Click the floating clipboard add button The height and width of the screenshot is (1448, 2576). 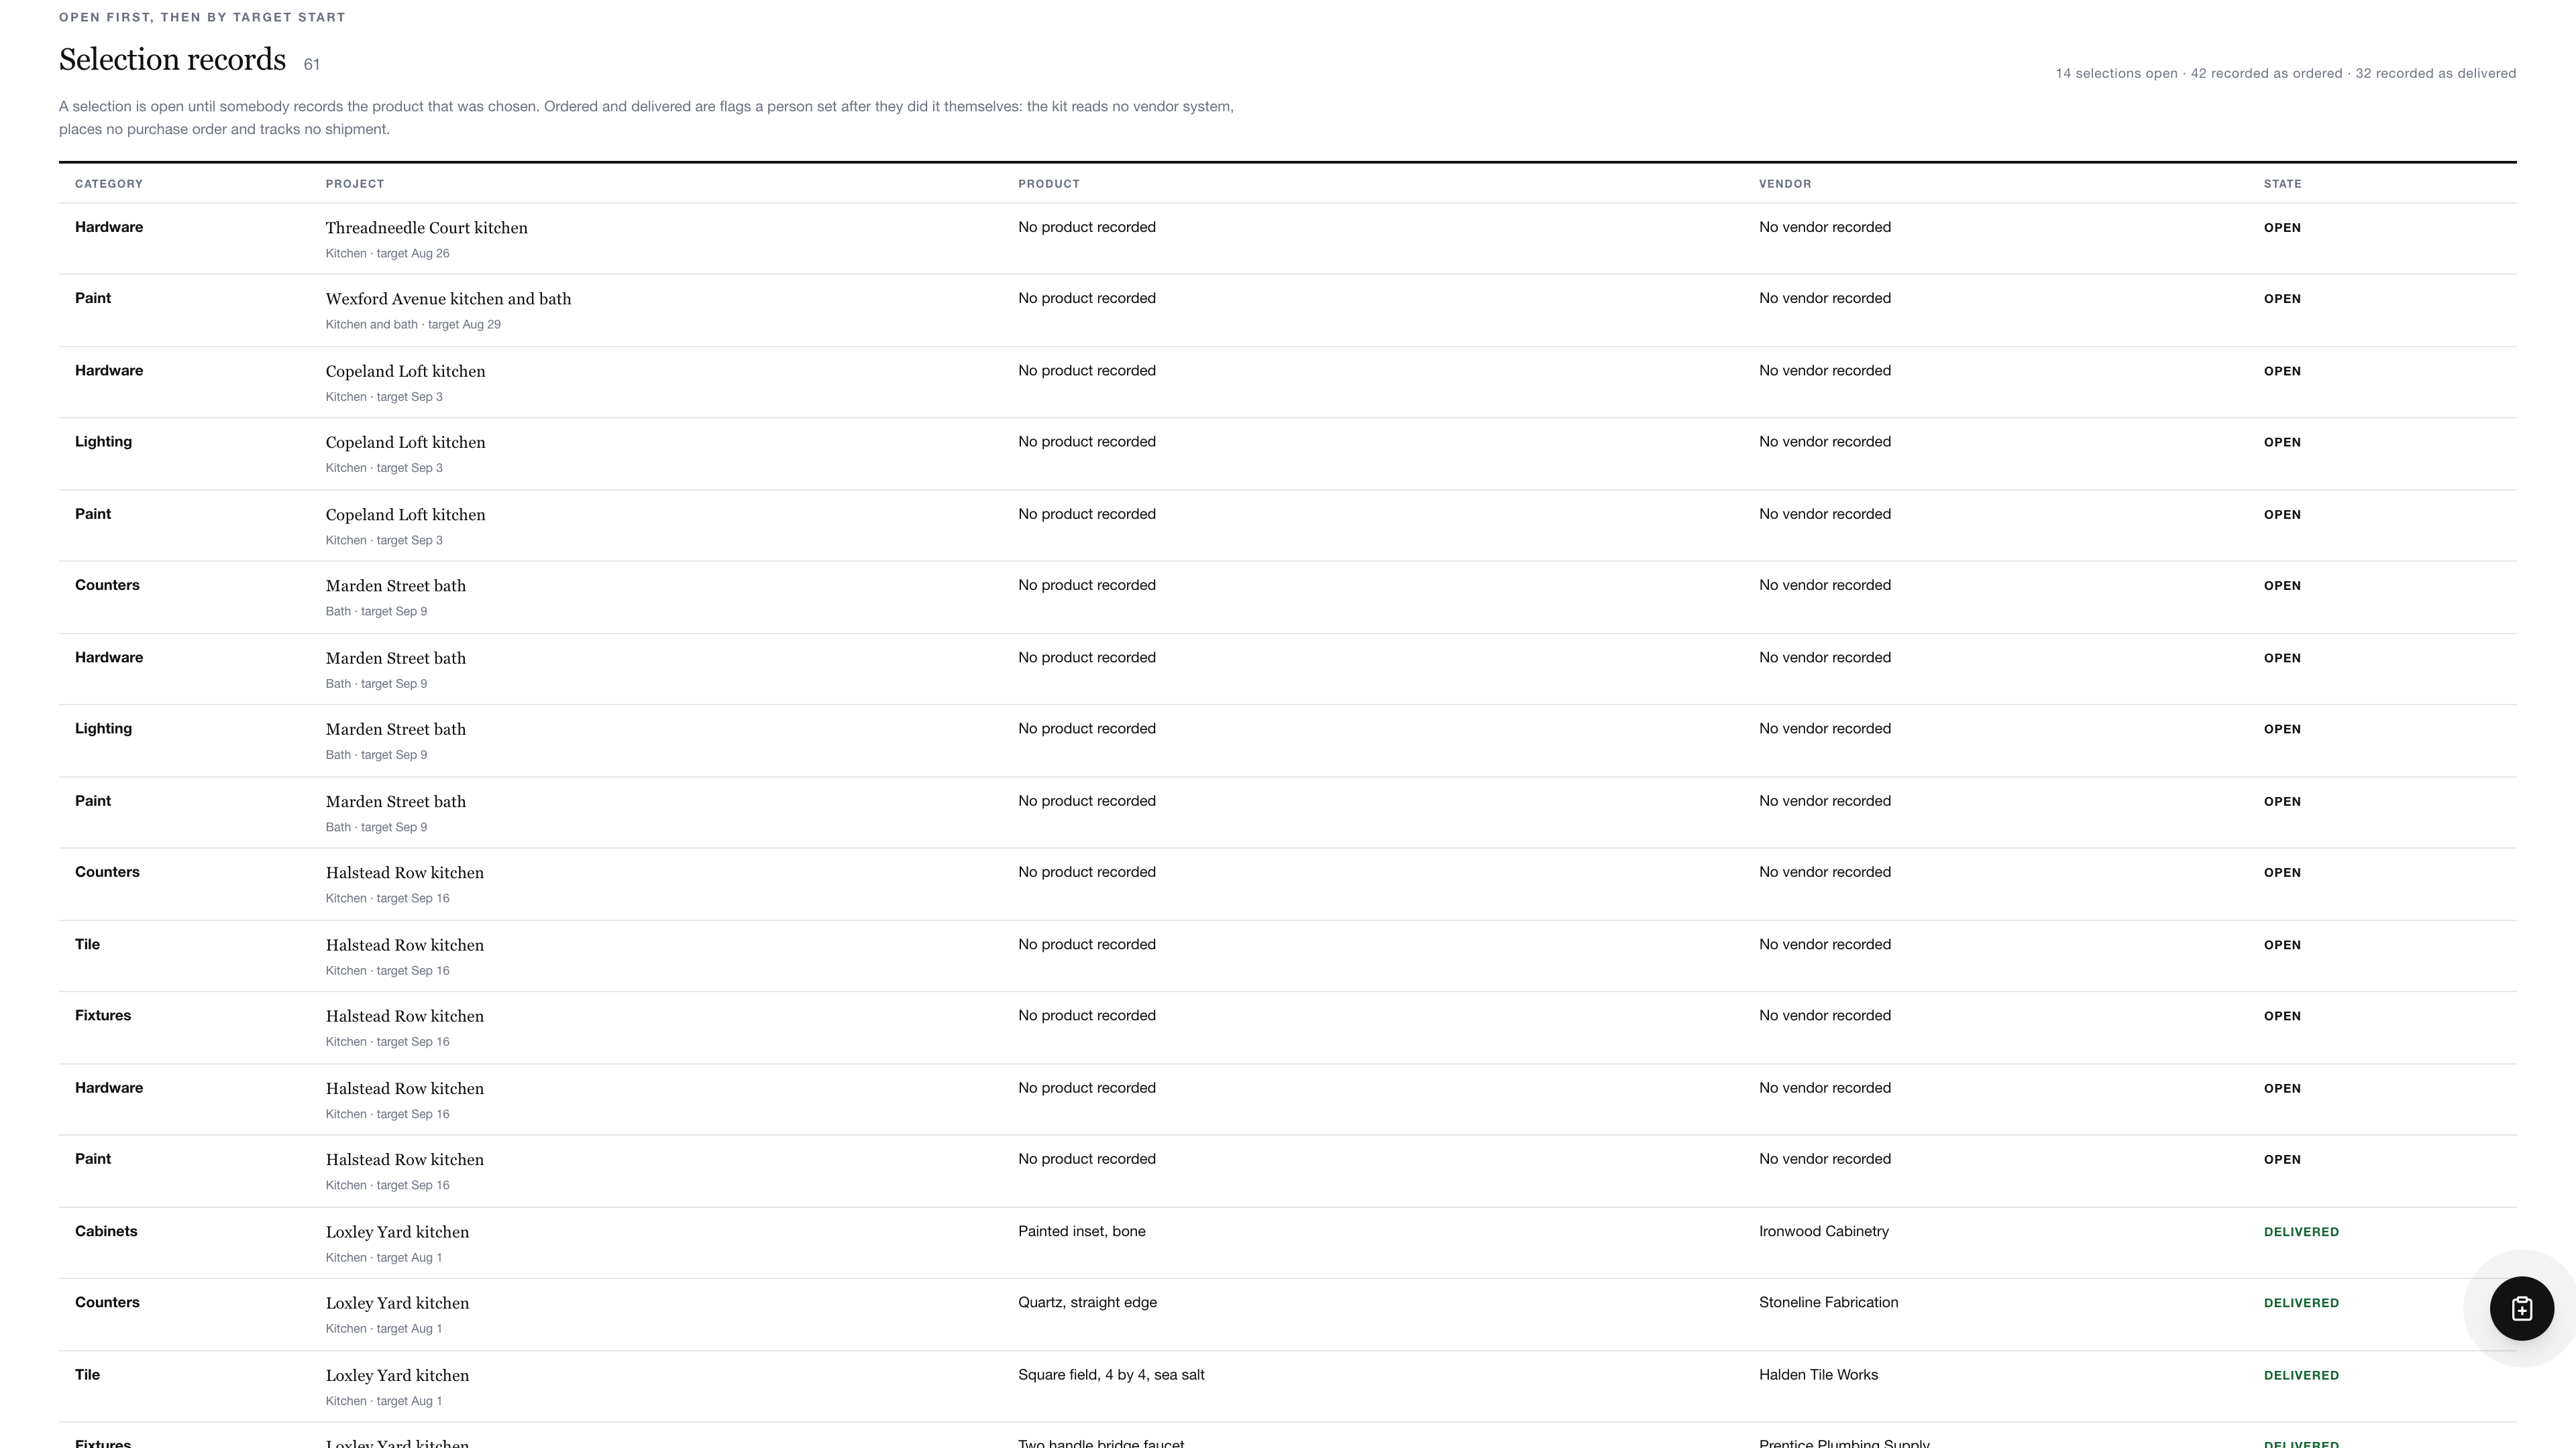2521,1308
